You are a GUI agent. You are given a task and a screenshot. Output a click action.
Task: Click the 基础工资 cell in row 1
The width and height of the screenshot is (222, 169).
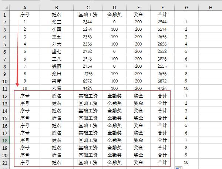(x=88, y=14)
